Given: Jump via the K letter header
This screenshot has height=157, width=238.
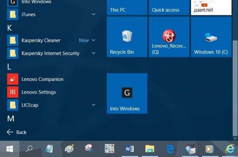Looking at the screenshot, I should point(10,28).
